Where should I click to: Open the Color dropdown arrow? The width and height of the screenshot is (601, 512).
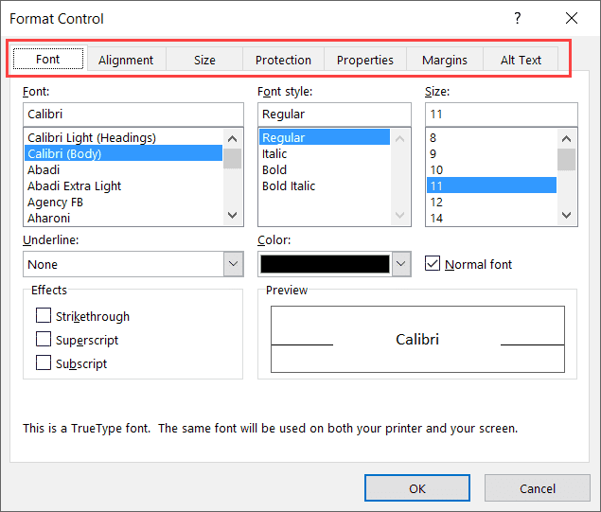click(401, 264)
